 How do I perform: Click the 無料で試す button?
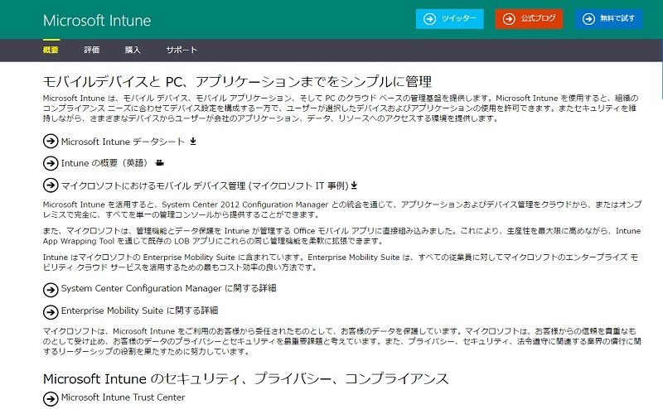coord(608,19)
